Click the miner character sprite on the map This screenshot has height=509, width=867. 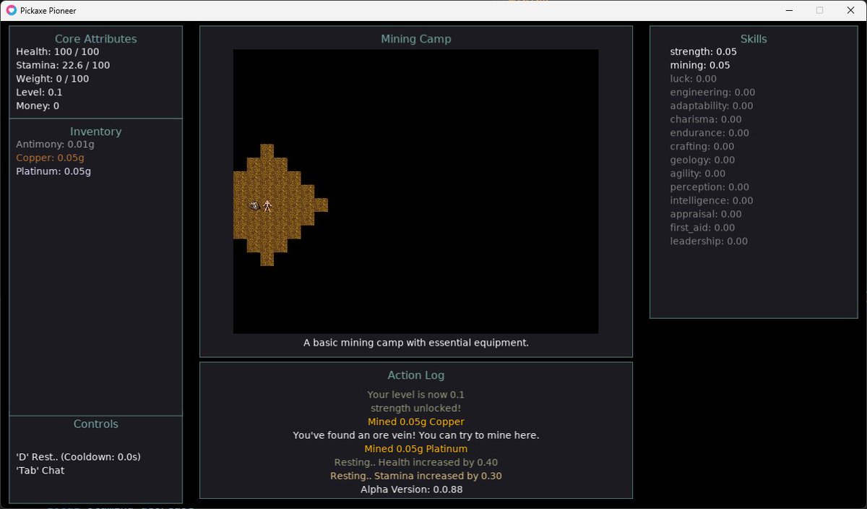[267, 205]
